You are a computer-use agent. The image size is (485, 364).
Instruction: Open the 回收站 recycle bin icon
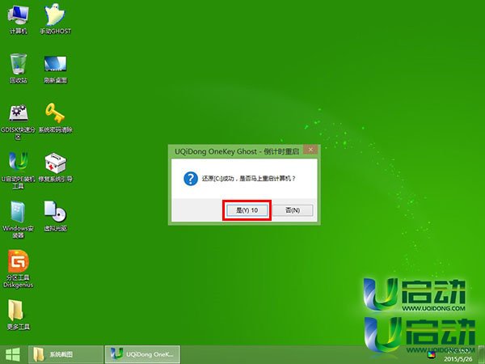[x=19, y=69]
